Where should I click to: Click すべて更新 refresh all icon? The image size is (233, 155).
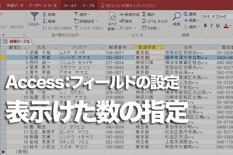click(113, 21)
